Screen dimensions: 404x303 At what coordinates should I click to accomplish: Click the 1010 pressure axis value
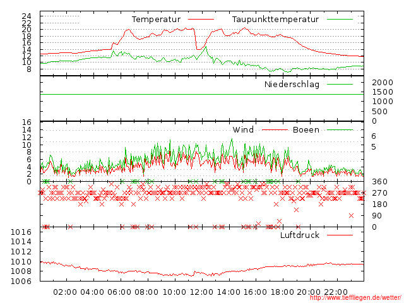[x=21, y=262]
